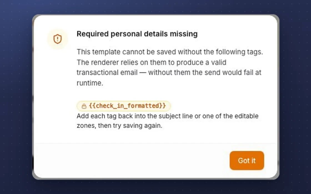The width and height of the screenshot is (311, 194).
Task: Click the words 'editable zones' in the instructions
Action: click(247, 116)
